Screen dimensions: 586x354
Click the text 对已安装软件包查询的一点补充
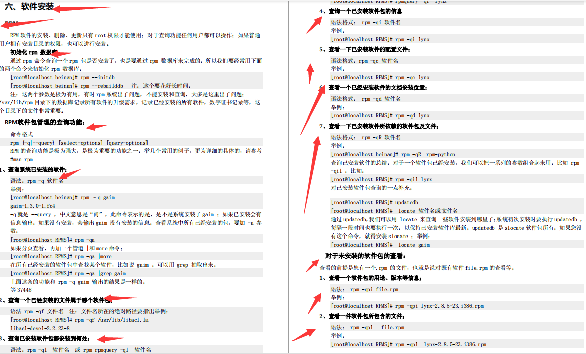tap(371, 188)
